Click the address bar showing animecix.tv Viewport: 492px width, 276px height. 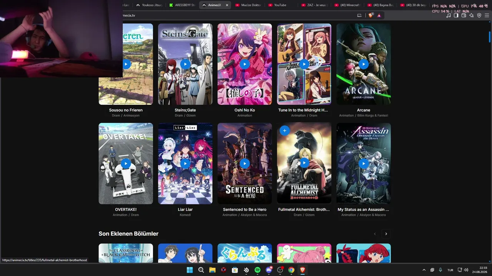coord(238,15)
